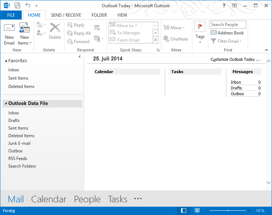
Task: Open the Move dropdown
Action: [x=174, y=28]
